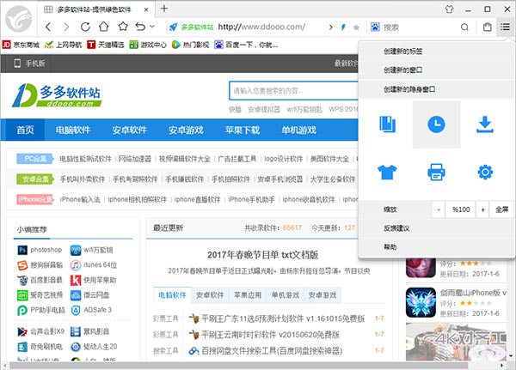Decrease zoom with minus button
516x370 pixels.
tap(439, 209)
